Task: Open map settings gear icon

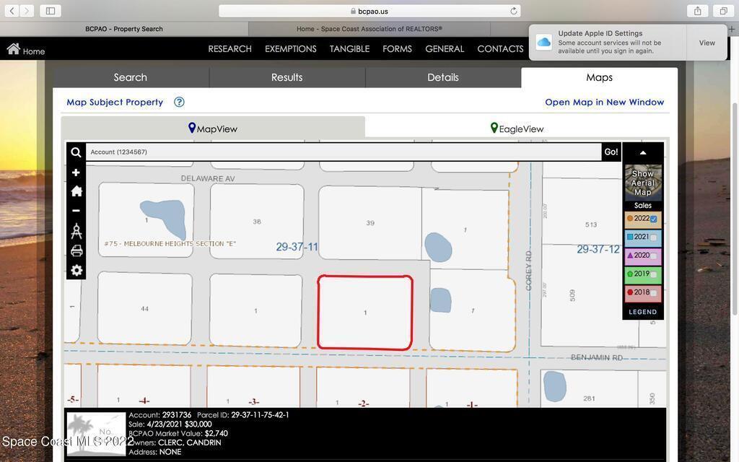Action: tap(76, 270)
